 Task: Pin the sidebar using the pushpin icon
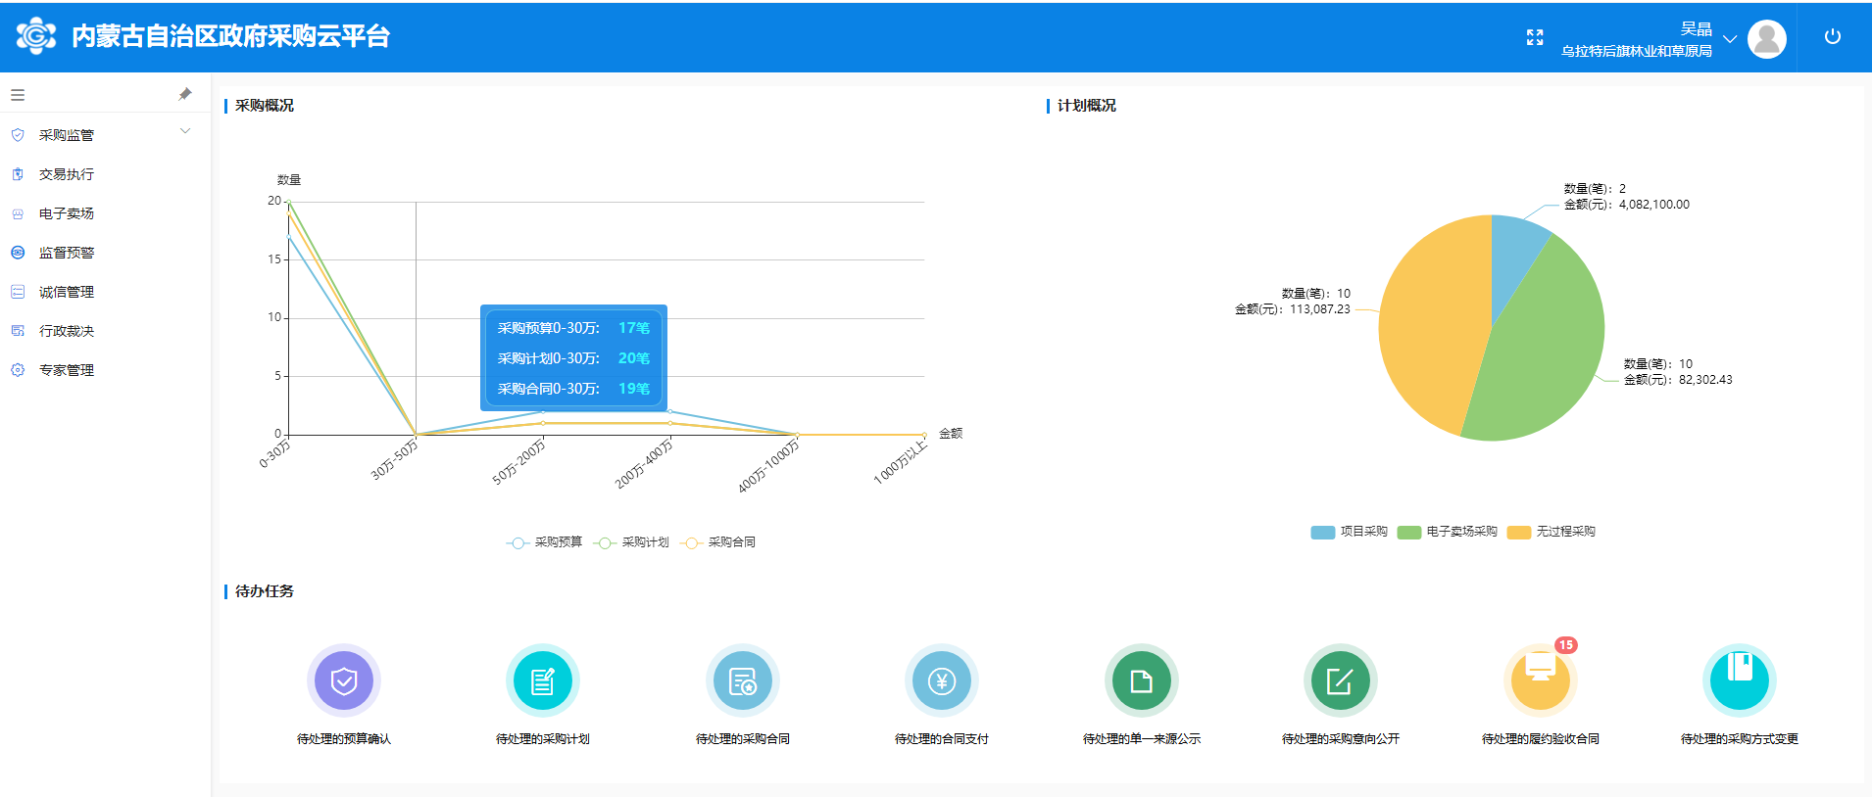tap(185, 94)
